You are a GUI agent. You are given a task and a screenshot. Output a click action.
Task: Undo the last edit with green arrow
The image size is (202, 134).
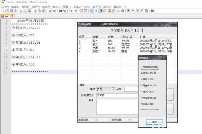[50, 11]
